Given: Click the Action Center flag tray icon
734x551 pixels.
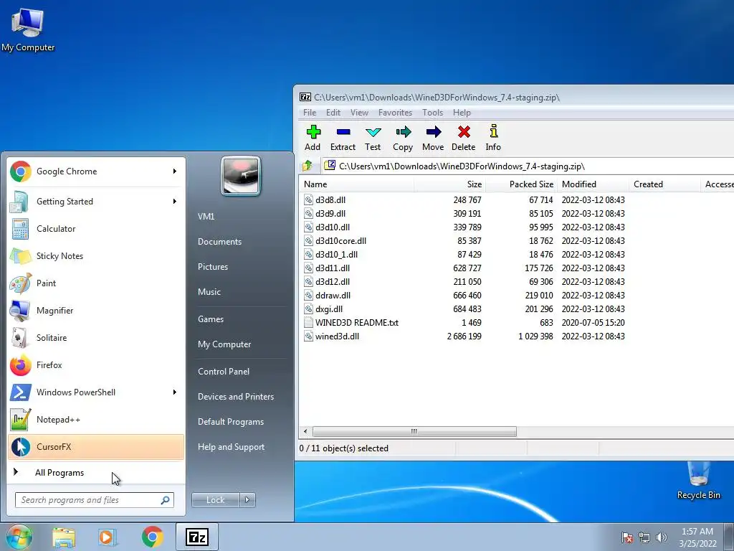Looking at the screenshot, I should click(x=626, y=537).
